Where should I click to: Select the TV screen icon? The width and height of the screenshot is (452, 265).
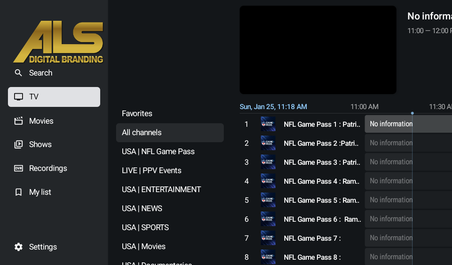click(x=19, y=97)
